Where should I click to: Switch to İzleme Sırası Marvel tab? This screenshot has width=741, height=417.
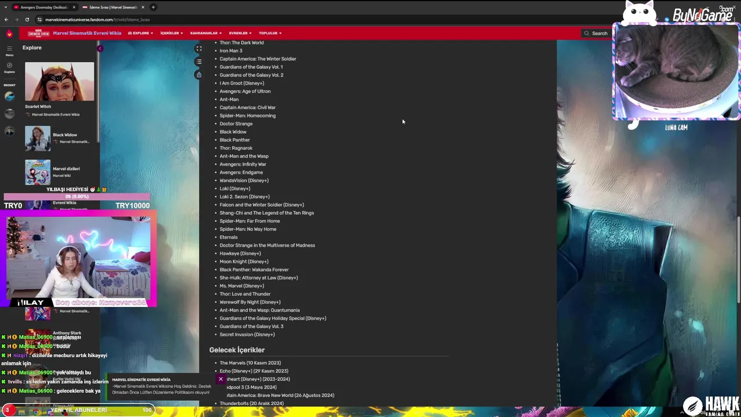coord(112,7)
